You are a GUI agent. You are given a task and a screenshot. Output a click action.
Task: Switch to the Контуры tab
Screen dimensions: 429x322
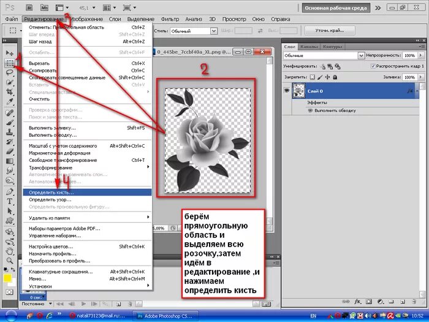coord(332,47)
